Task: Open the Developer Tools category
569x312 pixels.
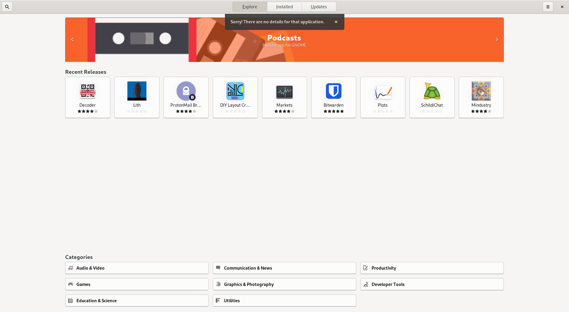Action: pos(432,284)
